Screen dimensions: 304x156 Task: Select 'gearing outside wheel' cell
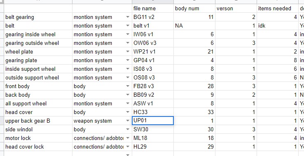click(x=38, y=43)
